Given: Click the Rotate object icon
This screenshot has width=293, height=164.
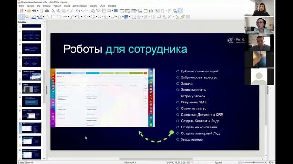Looking at the screenshot, I should point(134,17).
